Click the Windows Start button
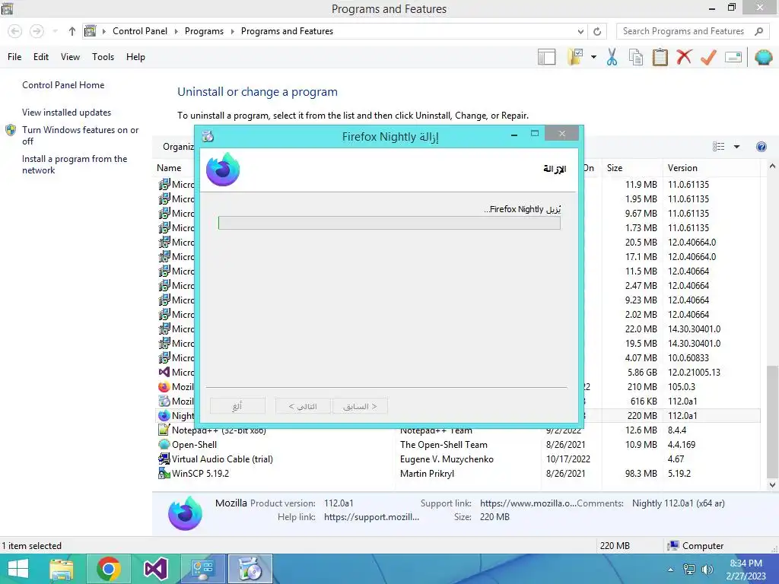This screenshot has height=584, width=779. (x=17, y=569)
